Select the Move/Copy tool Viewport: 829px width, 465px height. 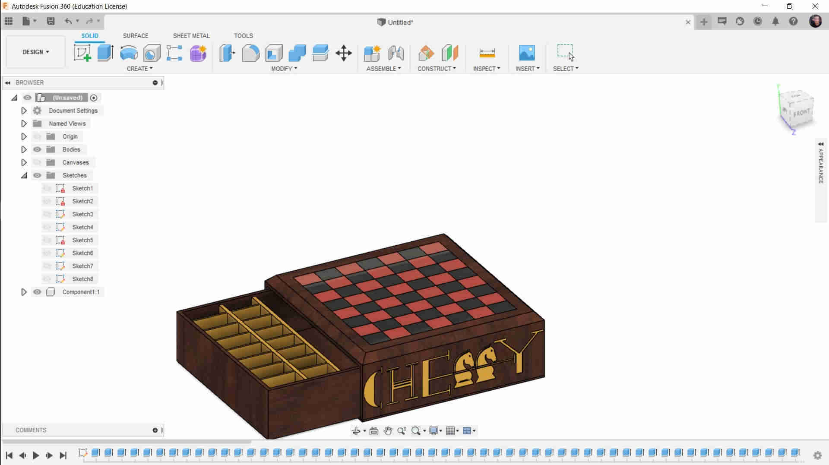coord(344,53)
